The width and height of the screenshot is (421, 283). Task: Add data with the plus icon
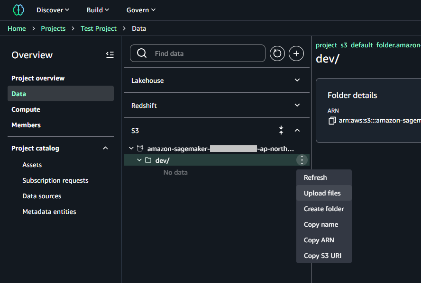pyautogui.click(x=296, y=53)
